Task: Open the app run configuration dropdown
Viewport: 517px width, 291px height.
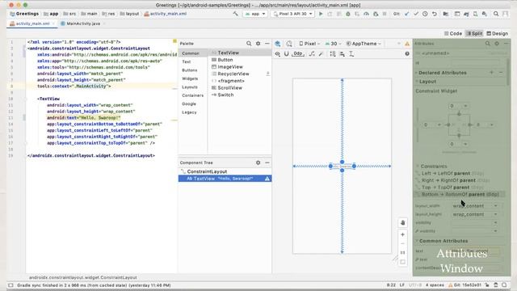Action: (x=255, y=14)
